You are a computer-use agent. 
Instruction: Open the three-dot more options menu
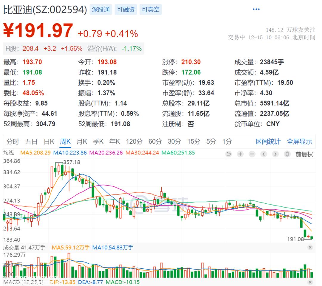(256, 9)
